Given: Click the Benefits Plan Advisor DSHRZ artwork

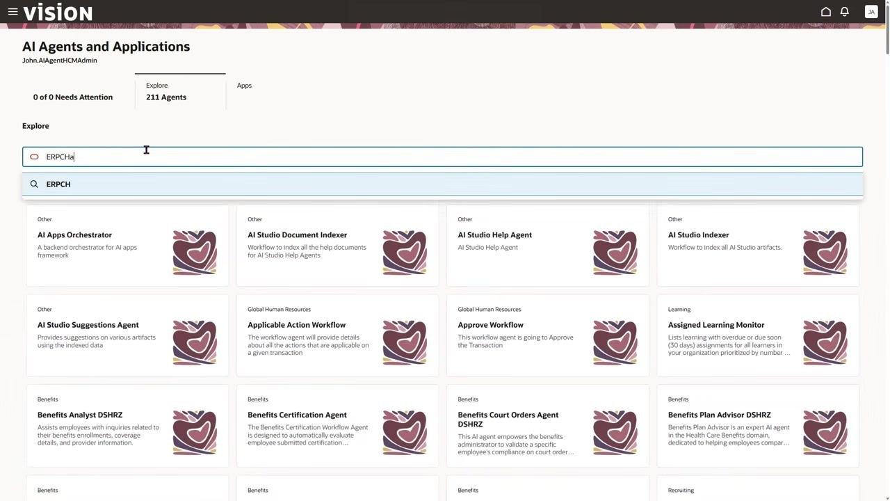Looking at the screenshot, I should (825, 433).
